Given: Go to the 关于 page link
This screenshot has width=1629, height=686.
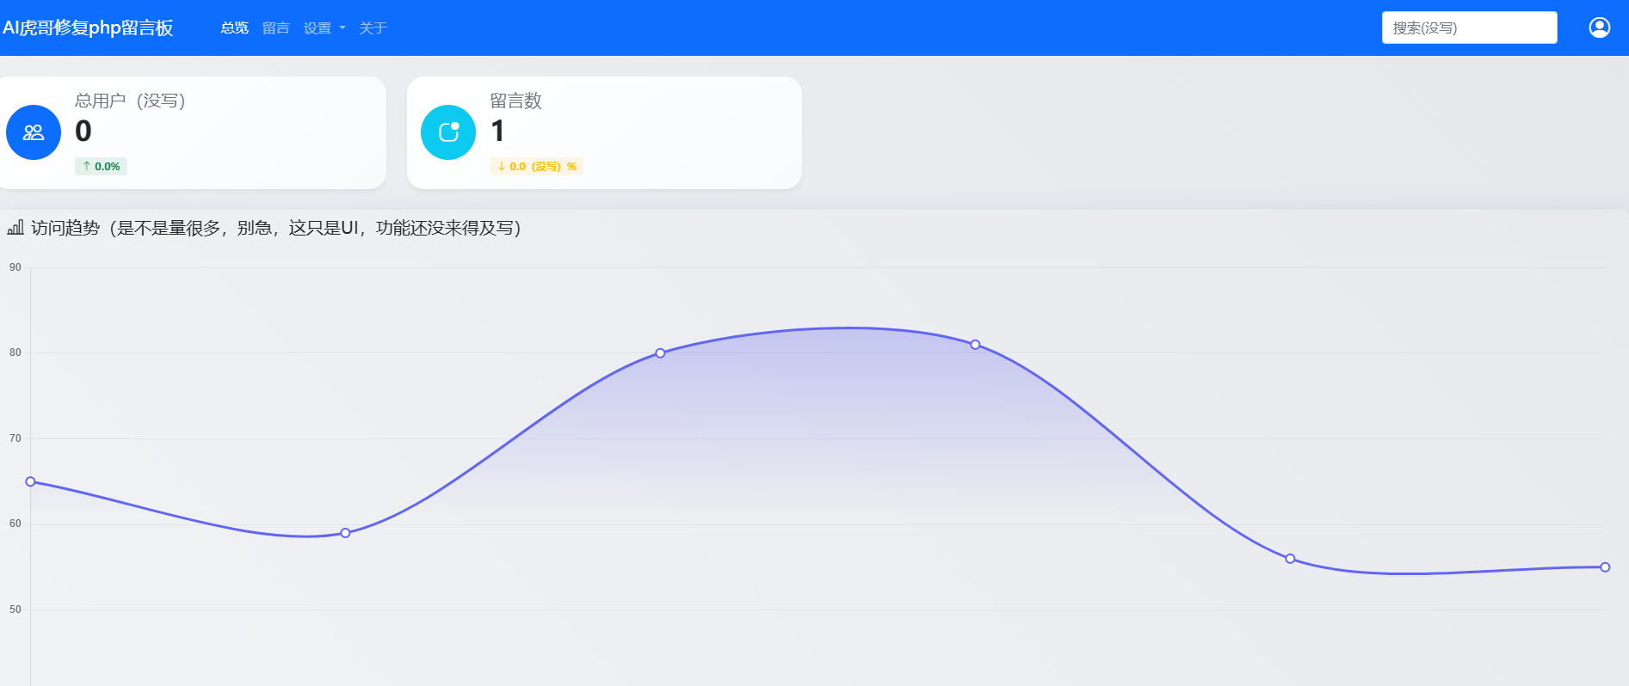Looking at the screenshot, I should click(x=373, y=28).
